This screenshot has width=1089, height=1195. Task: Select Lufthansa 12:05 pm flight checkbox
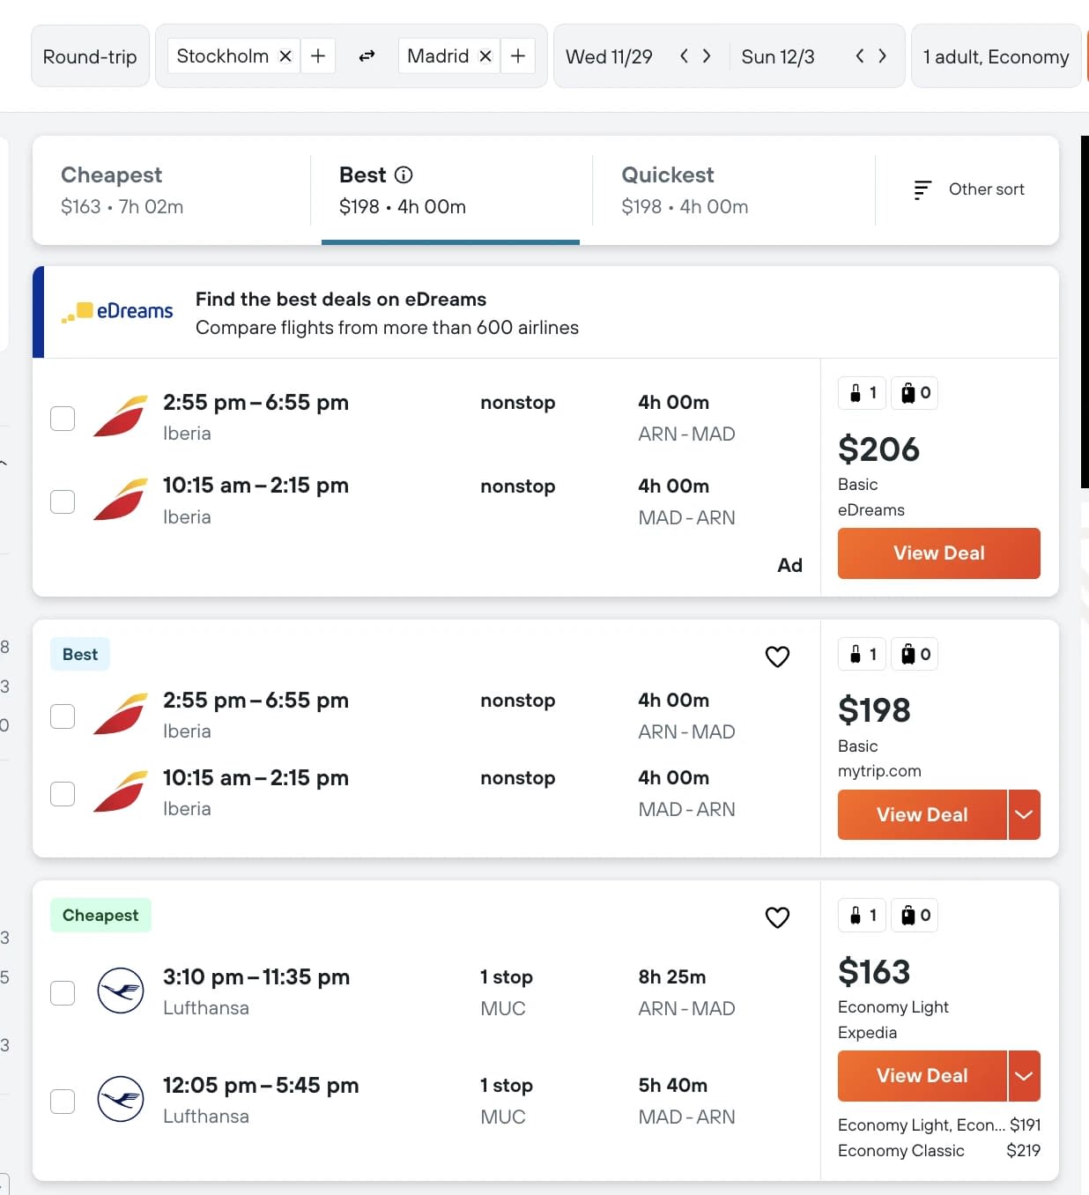pyautogui.click(x=63, y=1101)
